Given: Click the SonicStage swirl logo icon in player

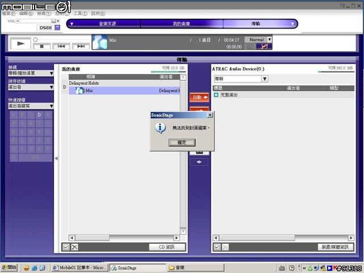Looking at the screenshot, I should click(264, 47).
